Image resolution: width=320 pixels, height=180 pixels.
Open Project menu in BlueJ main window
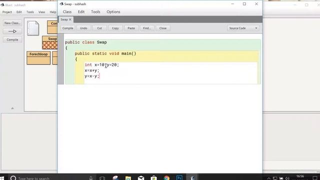(7, 12)
